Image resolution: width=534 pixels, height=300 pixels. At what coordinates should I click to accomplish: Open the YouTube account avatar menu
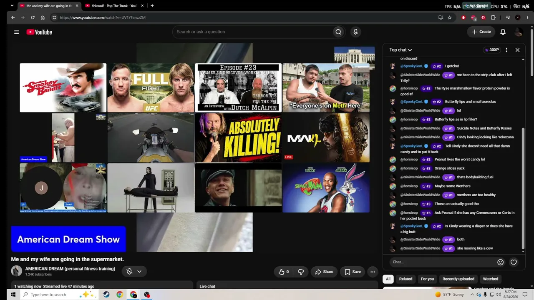(x=519, y=32)
